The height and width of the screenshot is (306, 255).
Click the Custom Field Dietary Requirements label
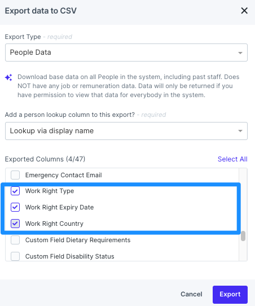point(78,240)
